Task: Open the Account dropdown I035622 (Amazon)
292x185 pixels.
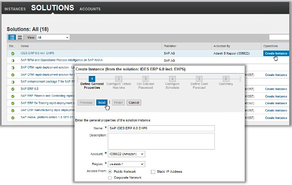Action: [127, 154]
